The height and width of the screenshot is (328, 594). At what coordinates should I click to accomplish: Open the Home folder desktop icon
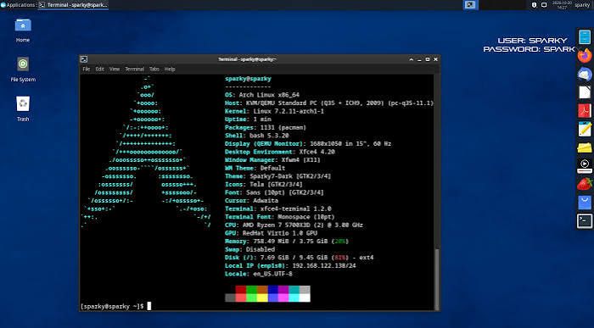tap(23, 30)
